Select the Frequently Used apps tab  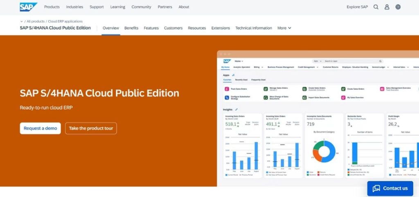[258, 80]
